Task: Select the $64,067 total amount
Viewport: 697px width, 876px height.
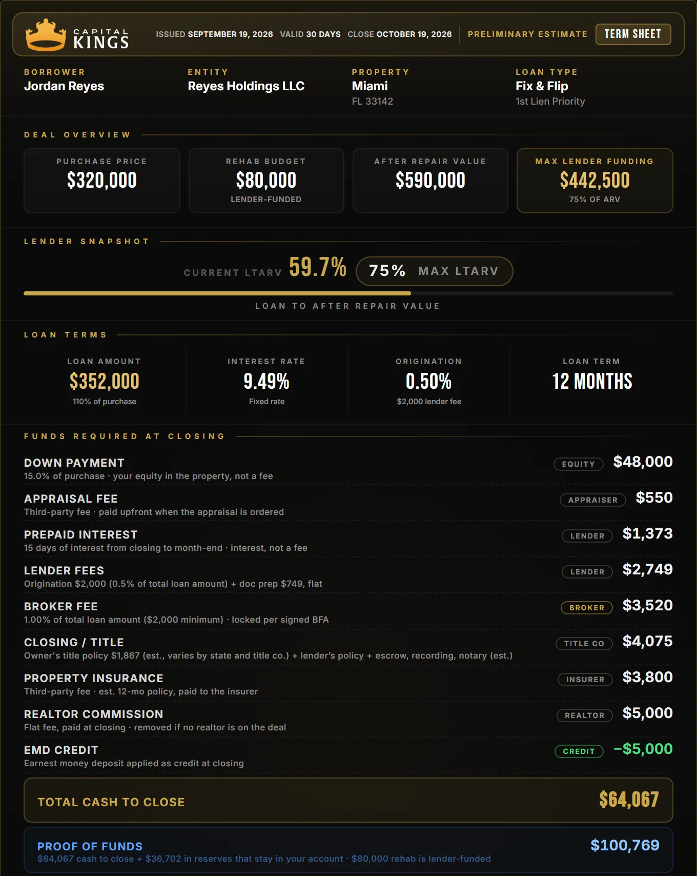Action: point(629,800)
